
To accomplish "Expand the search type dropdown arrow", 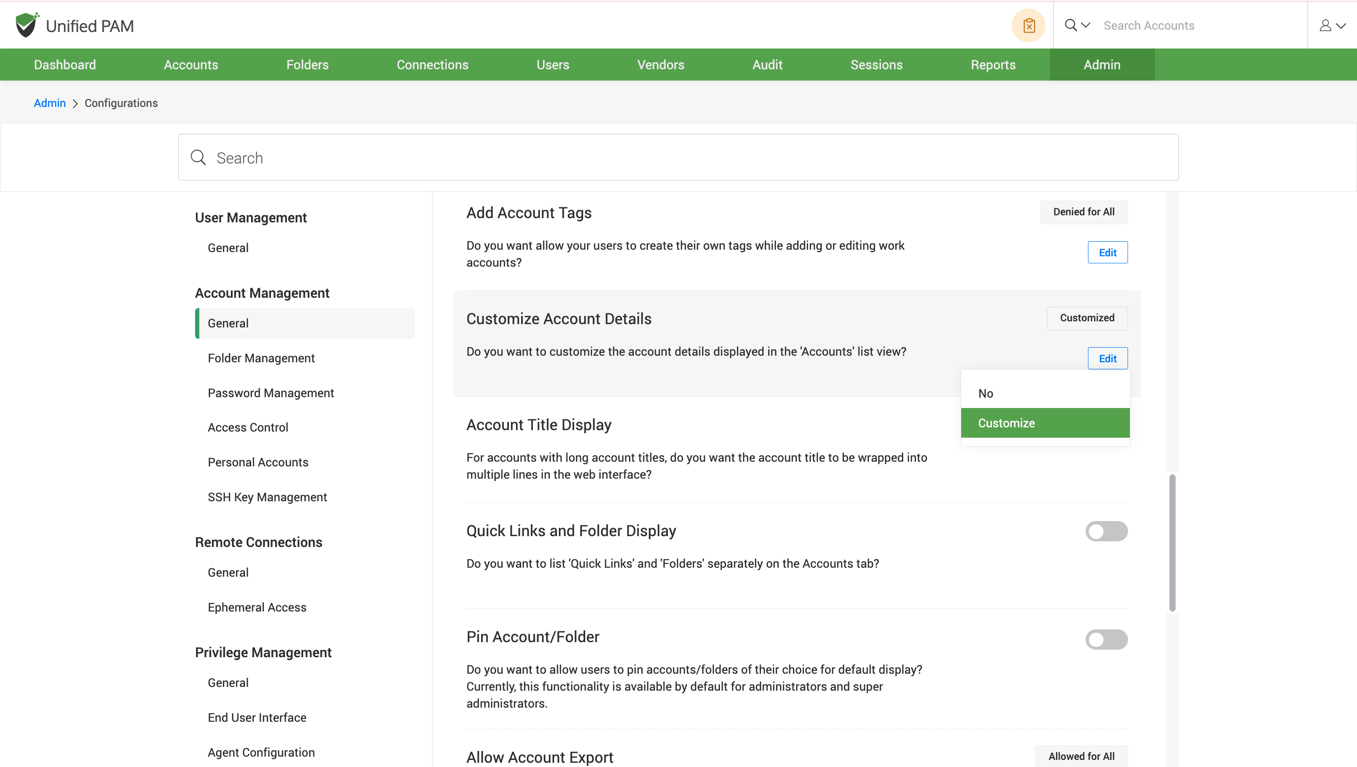I will point(1086,25).
